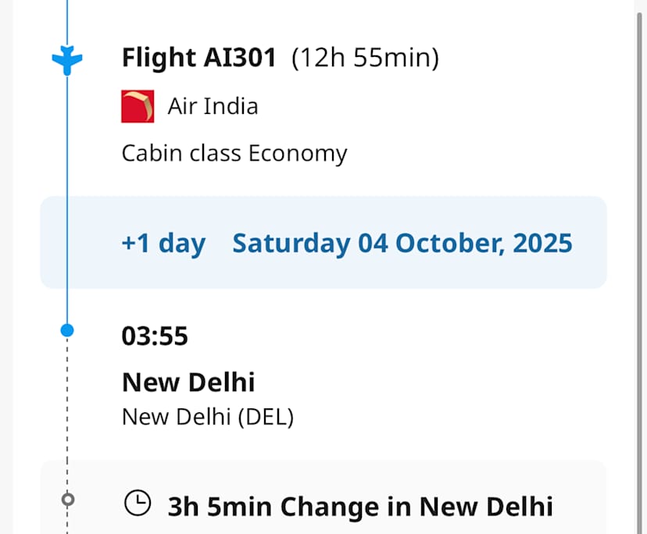
Task: Open the 3h 5min Change in New Delhi notice
Action: 360,507
